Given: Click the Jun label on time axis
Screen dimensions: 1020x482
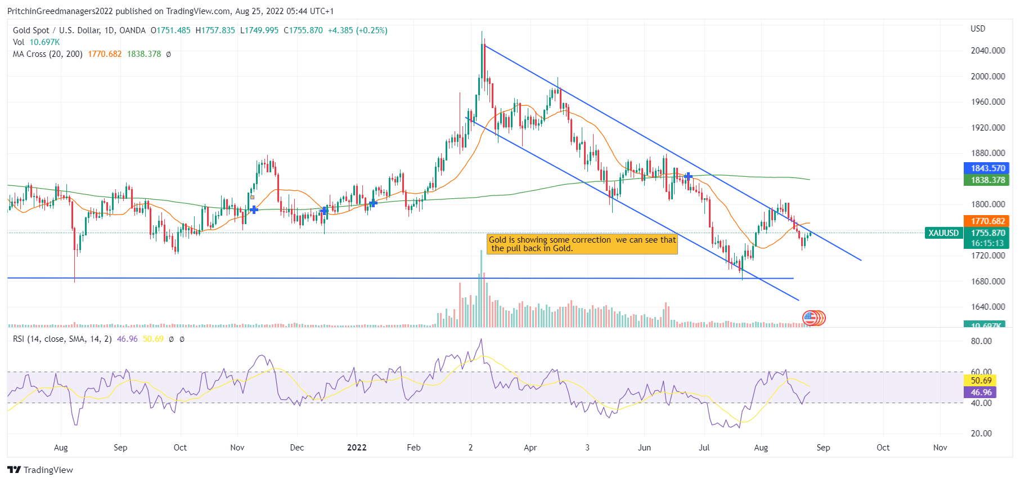Looking at the screenshot, I should point(644,448).
